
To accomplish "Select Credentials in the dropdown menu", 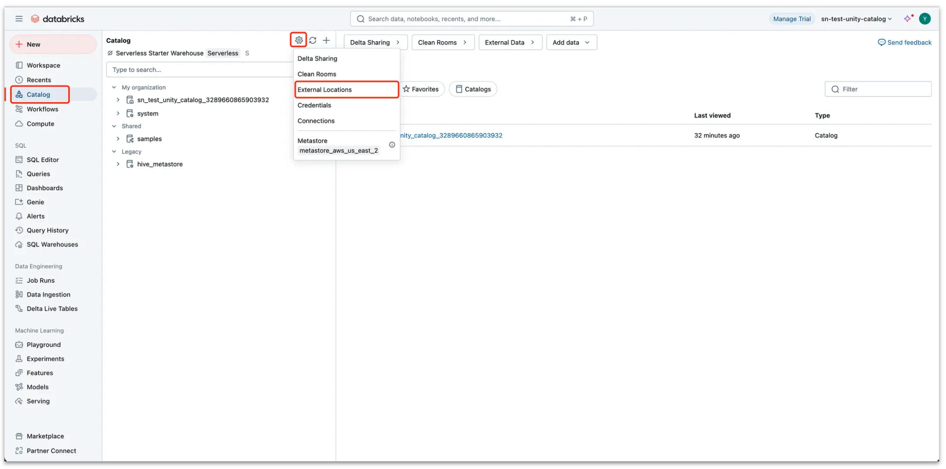I will pos(314,105).
